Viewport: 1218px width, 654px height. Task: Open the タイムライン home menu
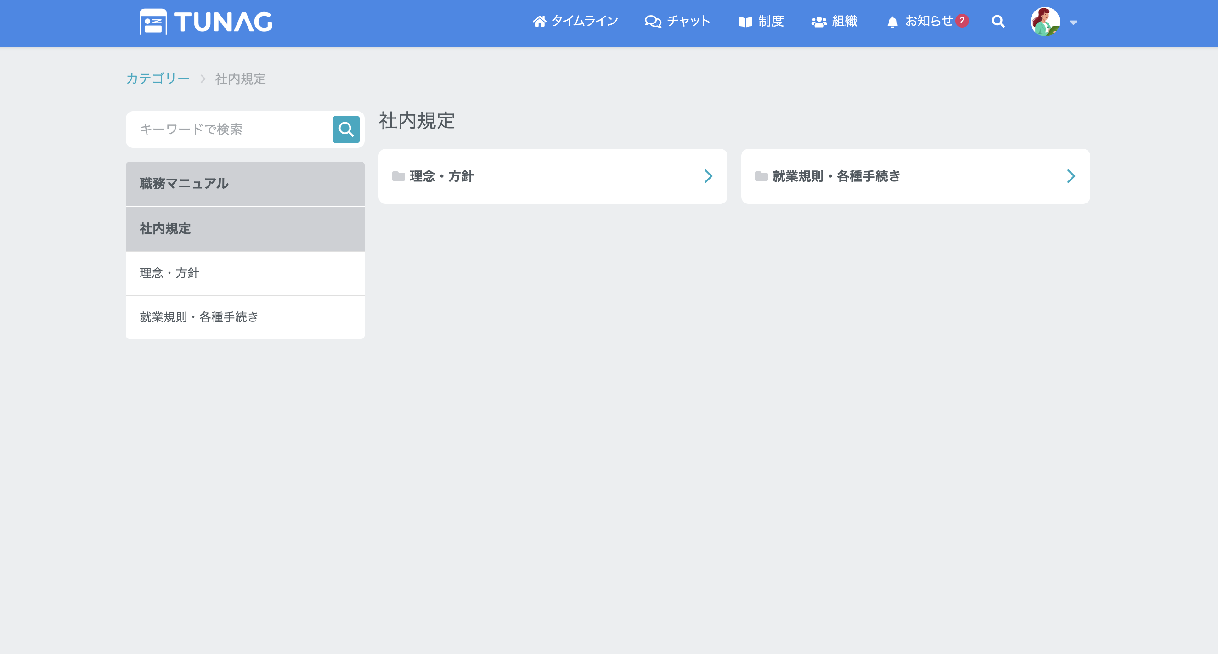[575, 21]
